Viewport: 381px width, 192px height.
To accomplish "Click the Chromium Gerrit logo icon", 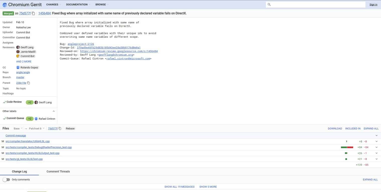I will tap(5, 4).
